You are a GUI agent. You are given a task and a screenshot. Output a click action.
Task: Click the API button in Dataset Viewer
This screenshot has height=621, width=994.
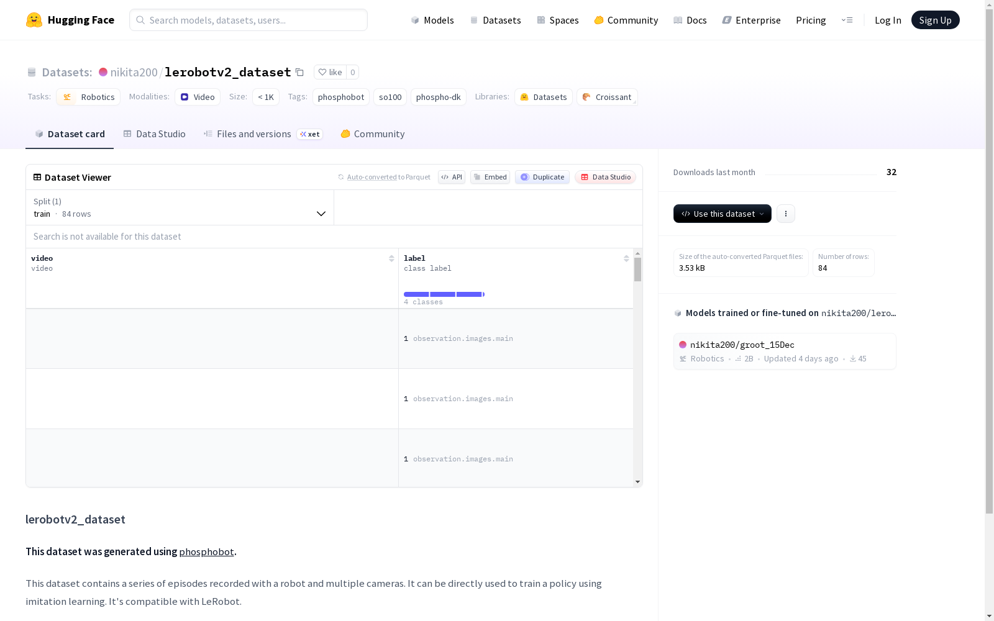point(452,177)
